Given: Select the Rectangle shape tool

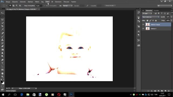Looking at the screenshot, I should click(x=2, y=70).
